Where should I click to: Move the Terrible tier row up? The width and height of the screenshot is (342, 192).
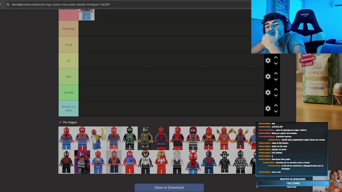click(x=276, y=89)
